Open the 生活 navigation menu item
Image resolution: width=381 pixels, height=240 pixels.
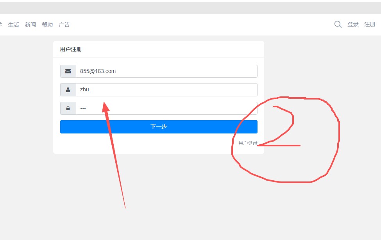13,25
